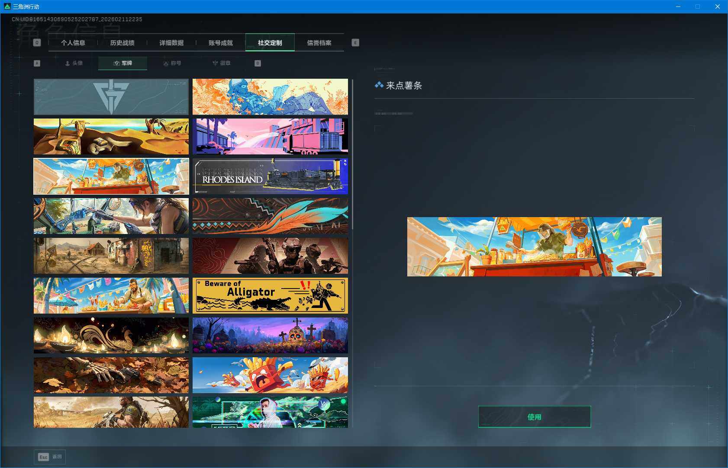Click the E key hint icon after 信誉档案
Viewport: 728px width, 468px height.
[355, 43]
